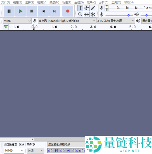
Task: Open the 帮助(H) menu
Action: 129,2
